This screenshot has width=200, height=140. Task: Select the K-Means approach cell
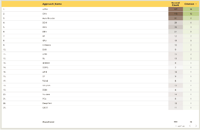[46, 45]
